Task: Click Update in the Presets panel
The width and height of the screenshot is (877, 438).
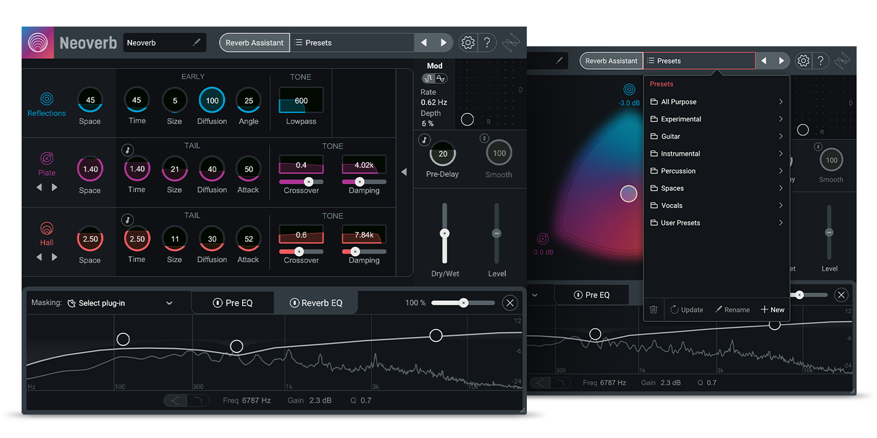Action: [687, 310]
